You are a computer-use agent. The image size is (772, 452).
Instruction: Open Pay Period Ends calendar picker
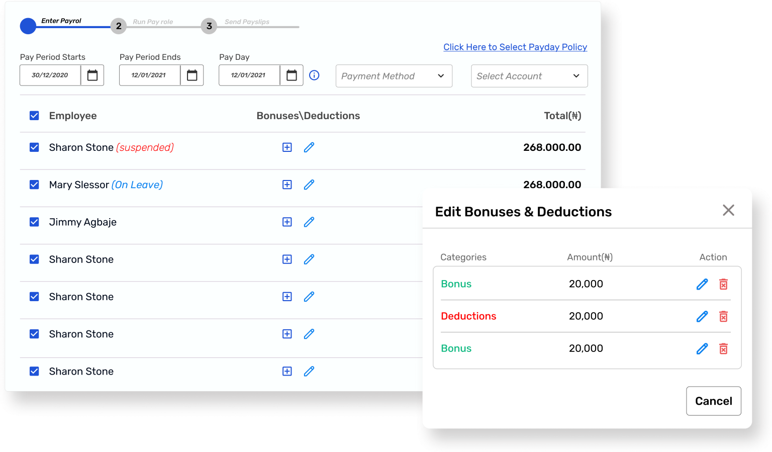(x=192, y=75)
